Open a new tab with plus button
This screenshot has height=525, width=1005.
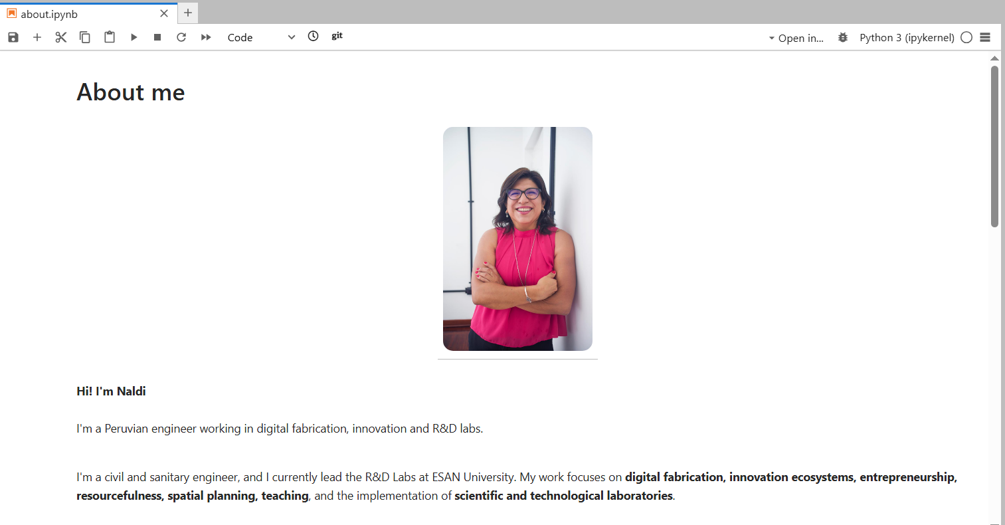click(188, 13)
